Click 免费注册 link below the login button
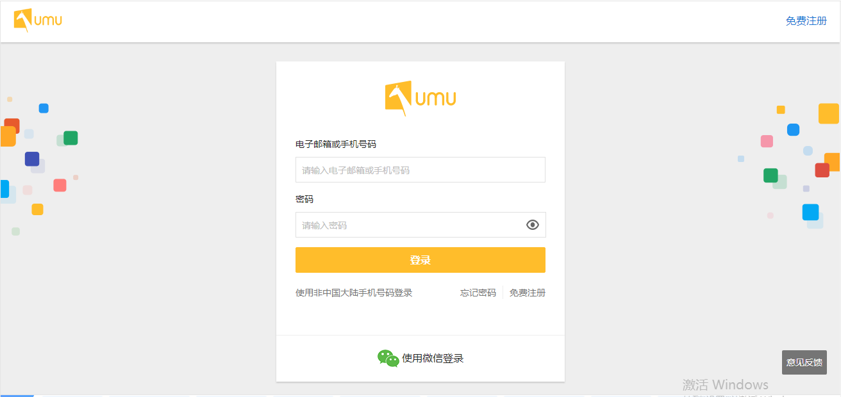The image size is (841, 397). (528, 293)
